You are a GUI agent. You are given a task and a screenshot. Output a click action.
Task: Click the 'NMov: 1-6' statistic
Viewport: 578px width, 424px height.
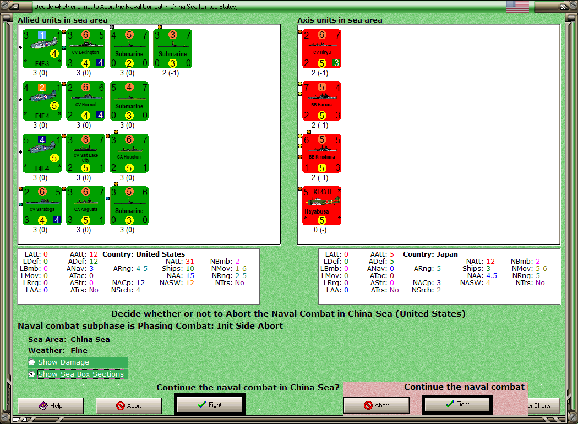228,268
